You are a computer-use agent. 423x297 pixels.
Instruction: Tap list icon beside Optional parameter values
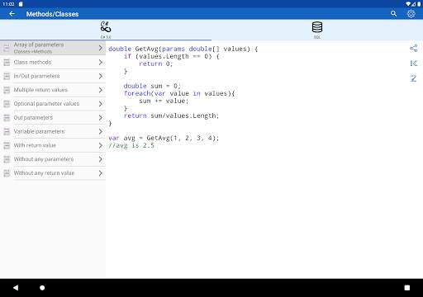(x=7, y=104)
